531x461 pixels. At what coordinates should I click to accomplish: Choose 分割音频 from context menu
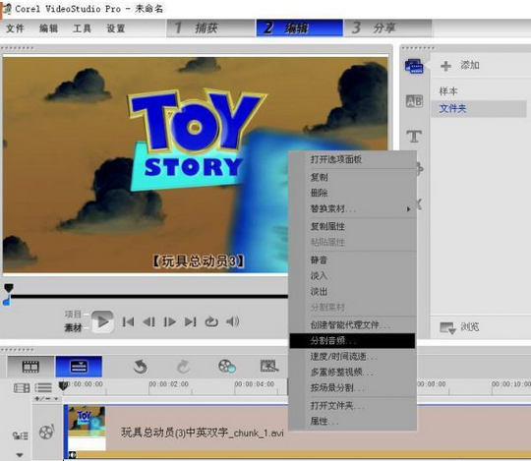pyautogui.click(x=353, y=341)
